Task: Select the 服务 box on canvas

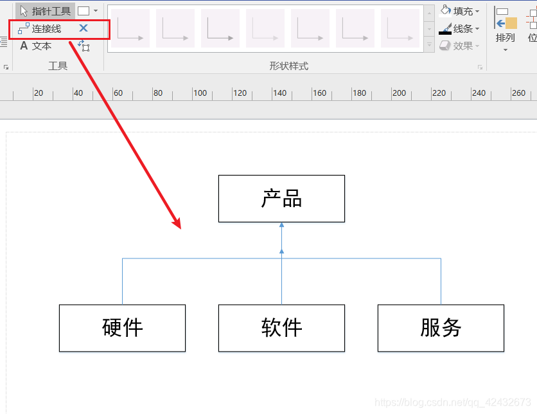Action: 441,328
